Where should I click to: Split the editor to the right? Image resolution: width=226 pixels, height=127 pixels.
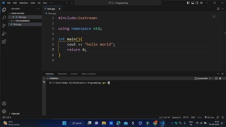(x=218, y=9)
